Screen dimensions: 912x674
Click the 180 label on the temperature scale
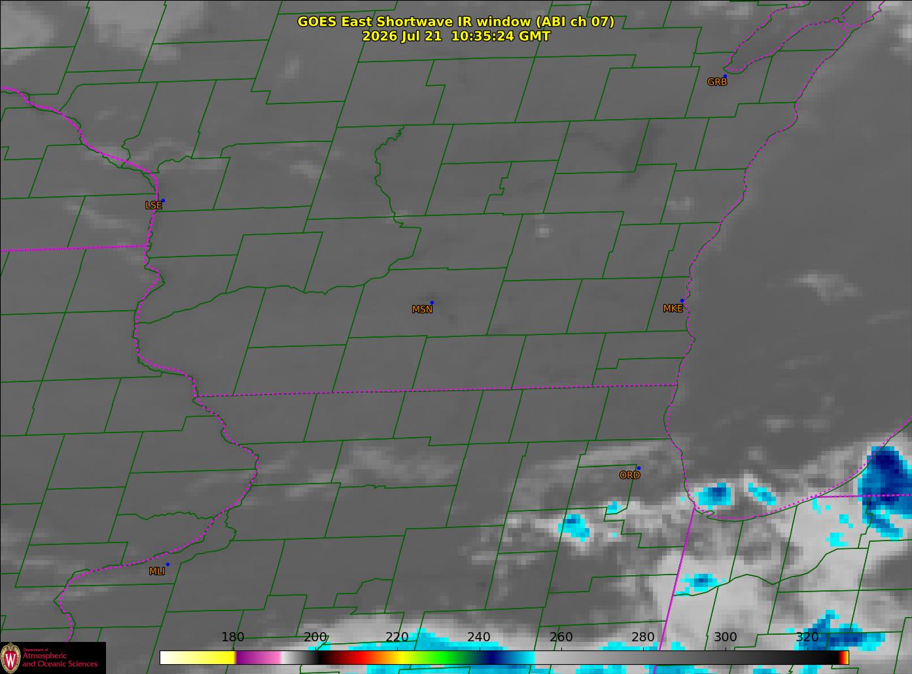(232, 637)
